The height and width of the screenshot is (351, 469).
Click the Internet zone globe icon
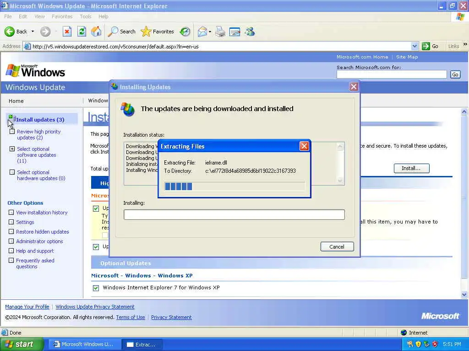404,333
